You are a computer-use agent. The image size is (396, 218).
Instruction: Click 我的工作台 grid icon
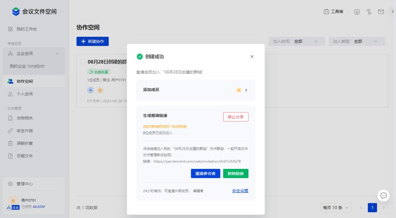tap(10, 29)
